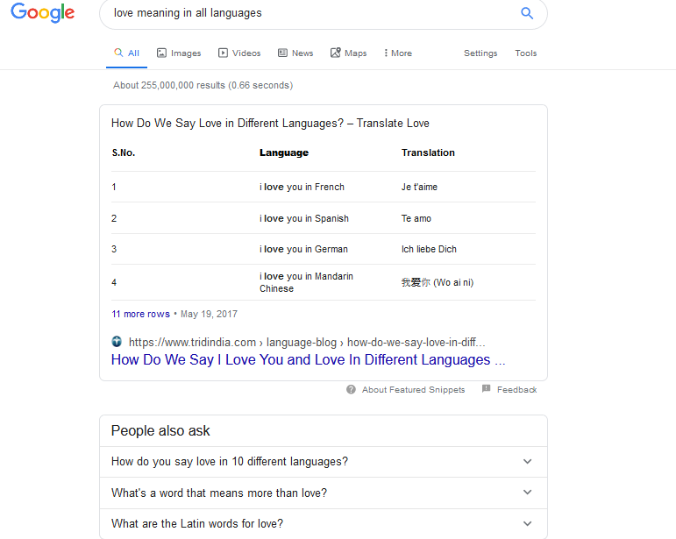Click the News newspaper icon
The image size is (676, 539).
point(282,53)
